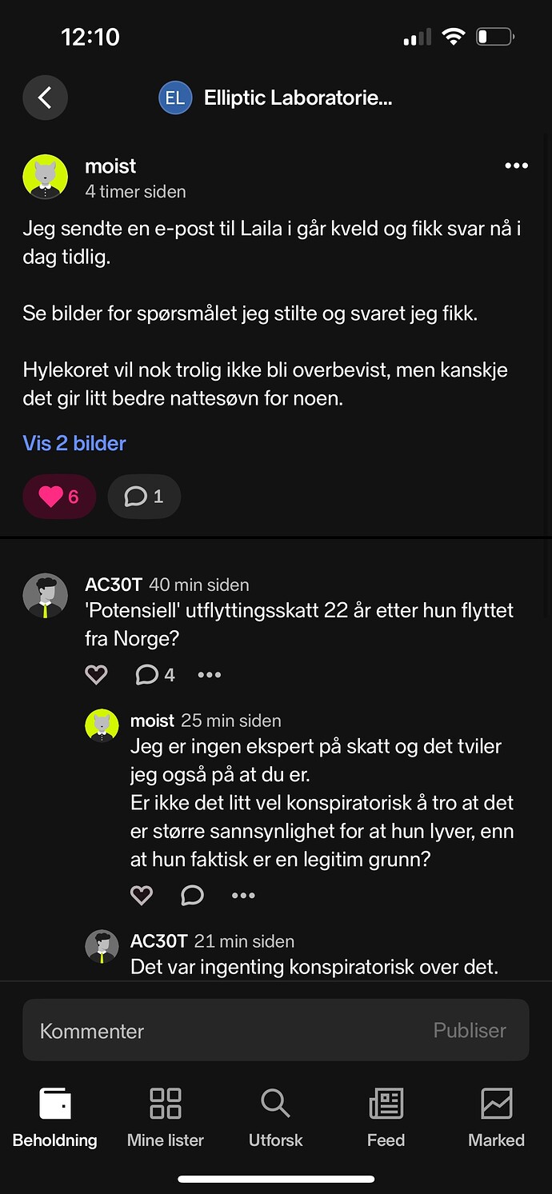Open the Feed tab

point(386,1118)
